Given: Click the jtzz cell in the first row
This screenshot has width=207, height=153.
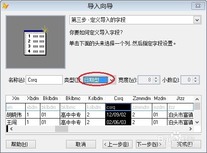Looking at the screenshot, I should pos(180,107).
